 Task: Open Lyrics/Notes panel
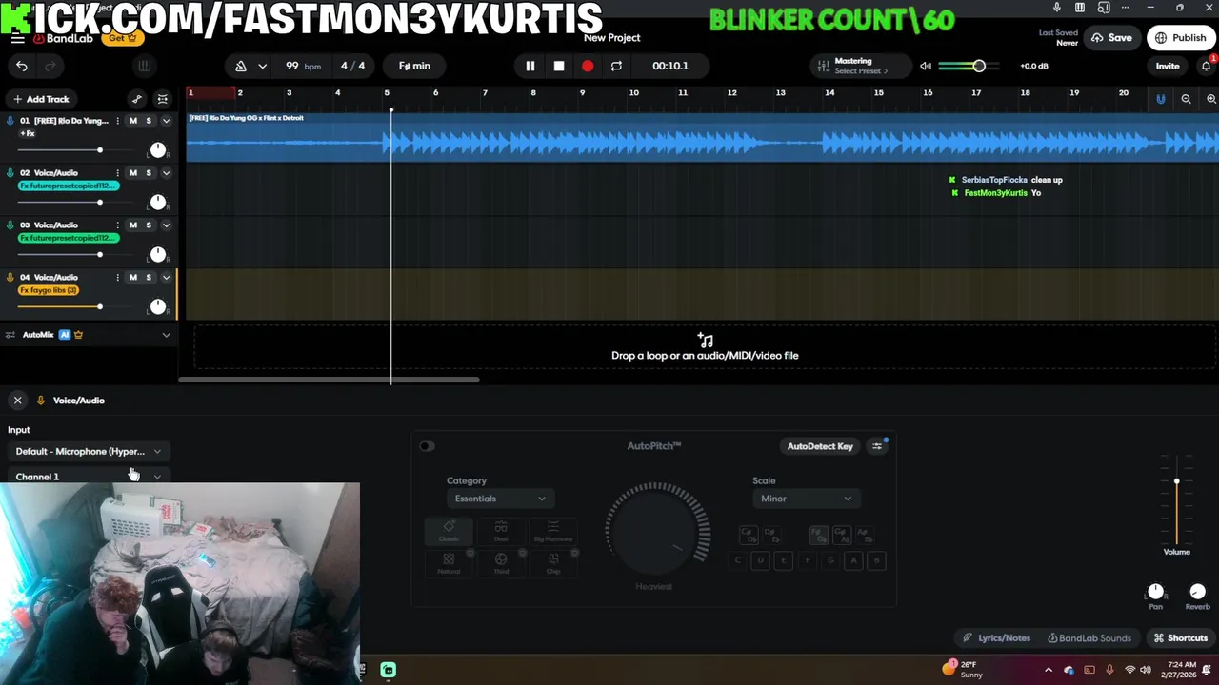click(x=996, y=638)
